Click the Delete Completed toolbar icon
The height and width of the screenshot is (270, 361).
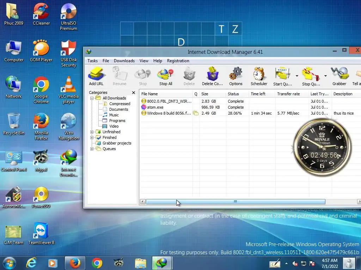coord(212,76)
